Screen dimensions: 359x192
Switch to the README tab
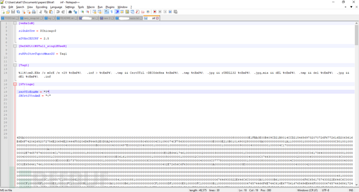pos(67,18)
